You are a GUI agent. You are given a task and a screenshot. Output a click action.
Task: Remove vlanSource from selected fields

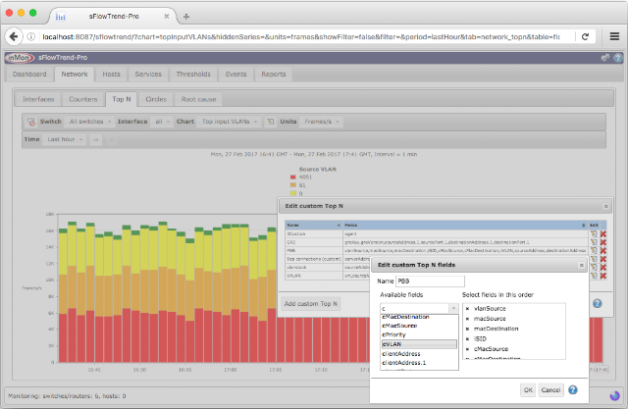point(467,309)
